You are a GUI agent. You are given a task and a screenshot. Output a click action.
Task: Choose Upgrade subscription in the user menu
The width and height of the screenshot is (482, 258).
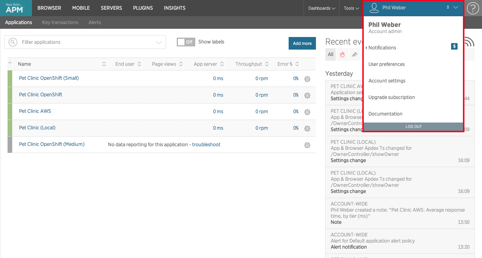click(392, 97)
